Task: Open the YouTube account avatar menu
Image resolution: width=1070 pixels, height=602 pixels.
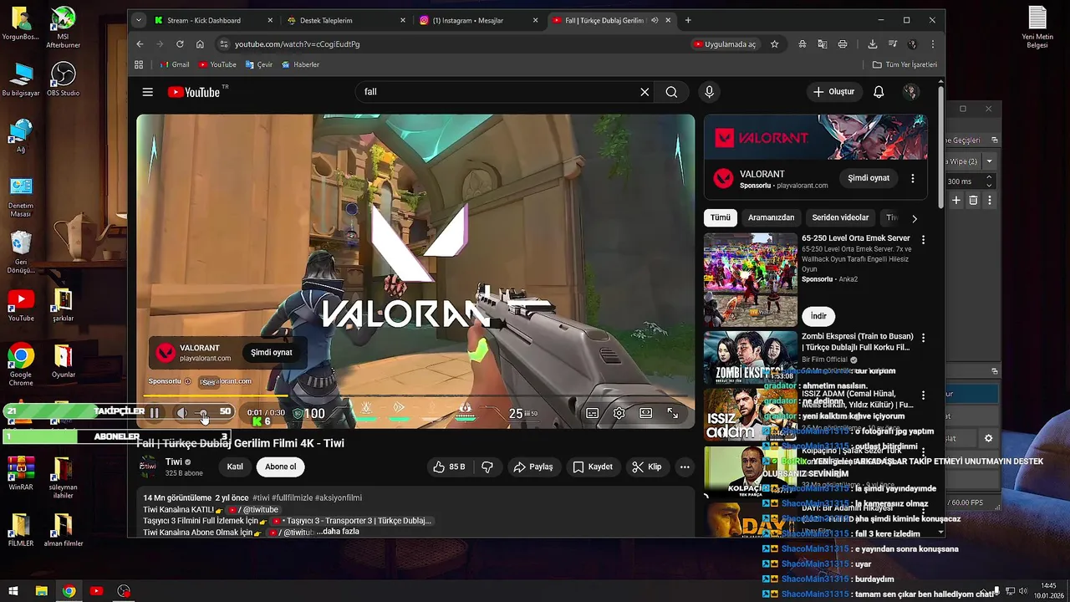Action: point(911,92)
